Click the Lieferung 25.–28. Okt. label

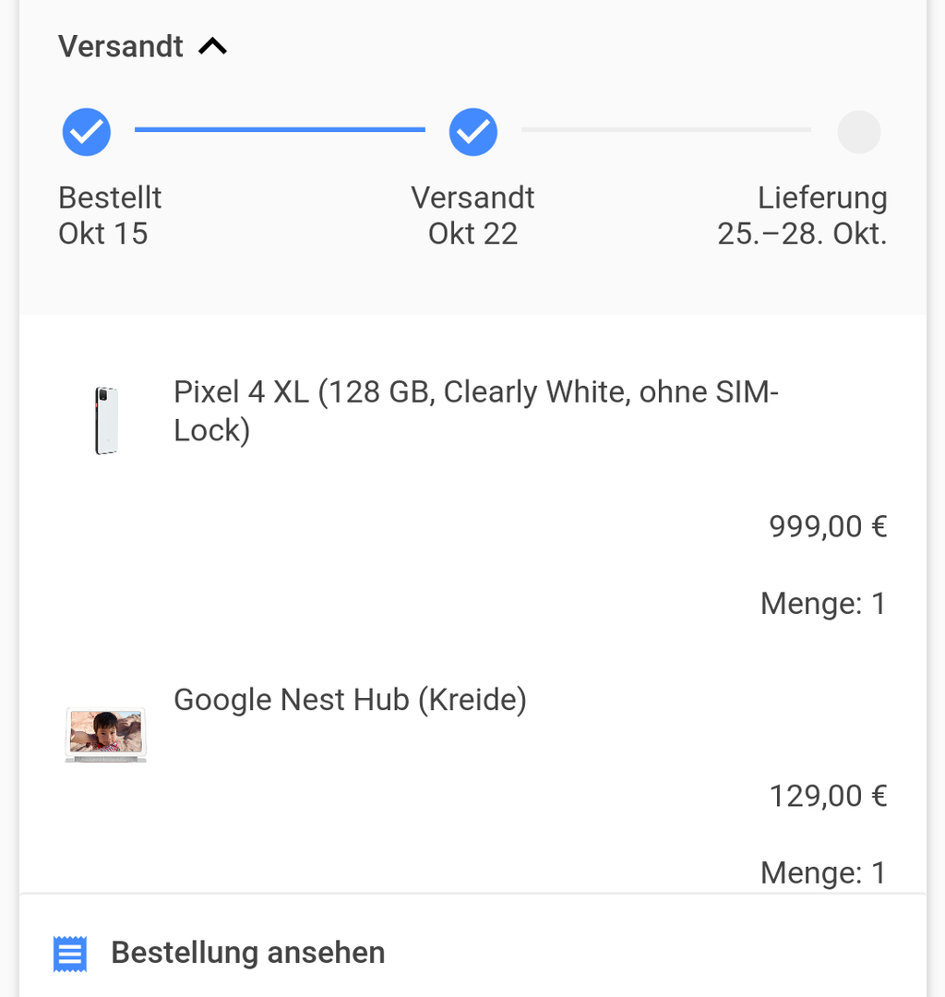[x=802, y=215]
